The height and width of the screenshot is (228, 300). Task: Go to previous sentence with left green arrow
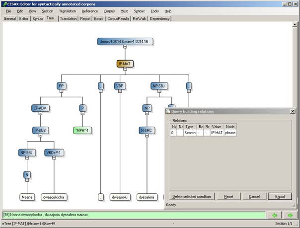(x=275, y=215)
